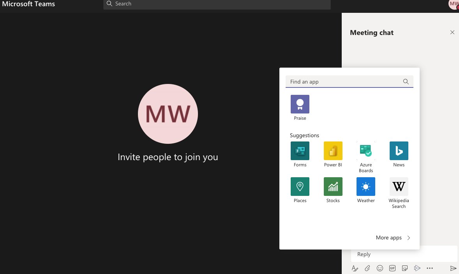Image resolution: width=459 pixels, height=274 pixels.
Task: Click the More apps link
Action: (388, 237)
